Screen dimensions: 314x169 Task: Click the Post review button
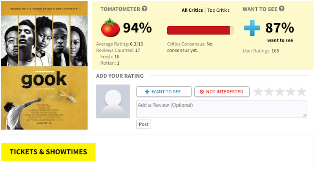tap(144, 124)
